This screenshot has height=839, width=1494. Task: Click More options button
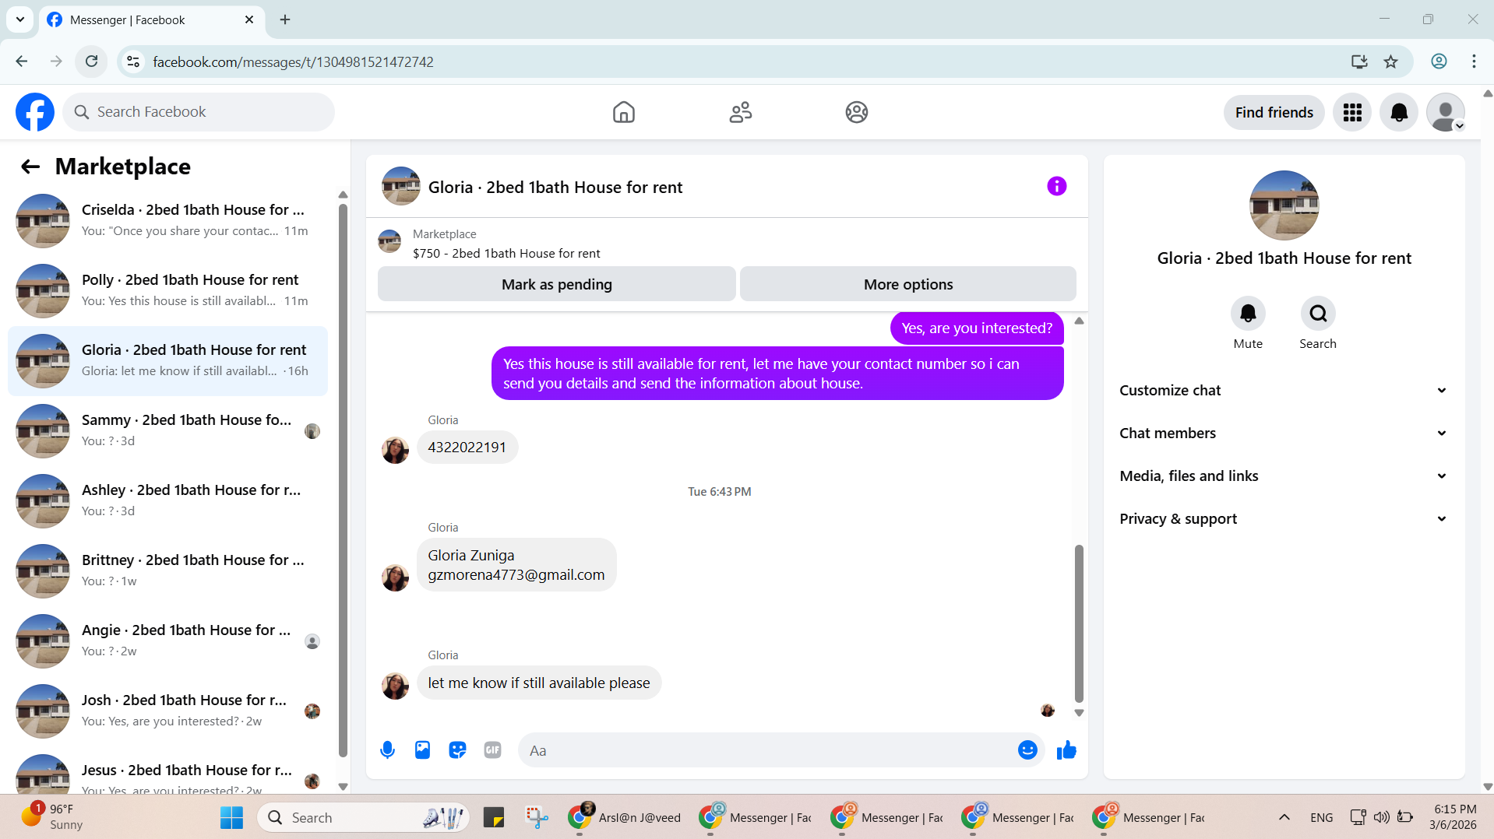pyautogui.click(x=908, y=284)
